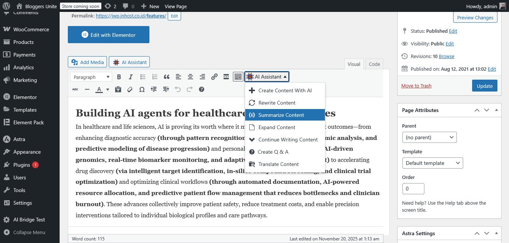Select the Italic formatting icon
The height and width of the screenshot is (243, 509).
(x=131, y=77)
